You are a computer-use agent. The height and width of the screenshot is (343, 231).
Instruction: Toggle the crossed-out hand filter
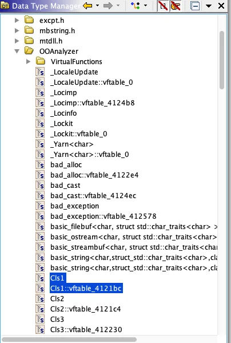[176, 6]
